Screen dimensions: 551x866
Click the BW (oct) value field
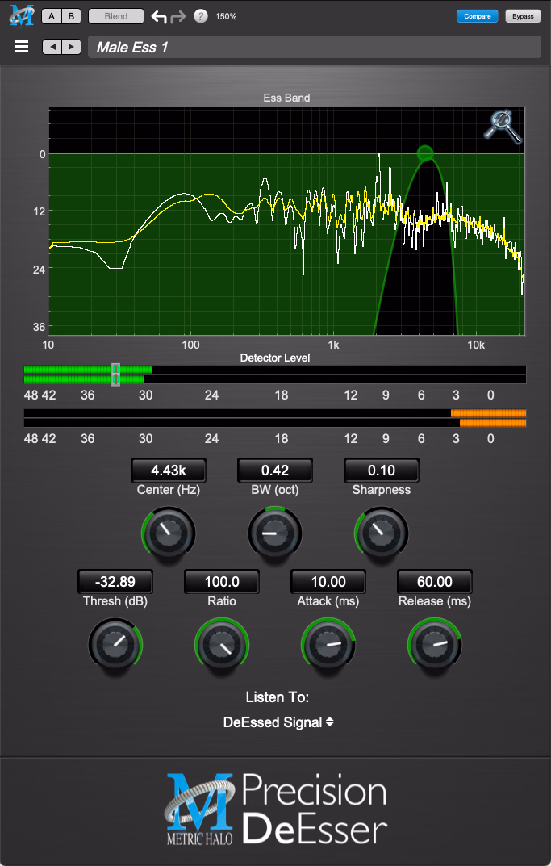[x=275, y=471]
